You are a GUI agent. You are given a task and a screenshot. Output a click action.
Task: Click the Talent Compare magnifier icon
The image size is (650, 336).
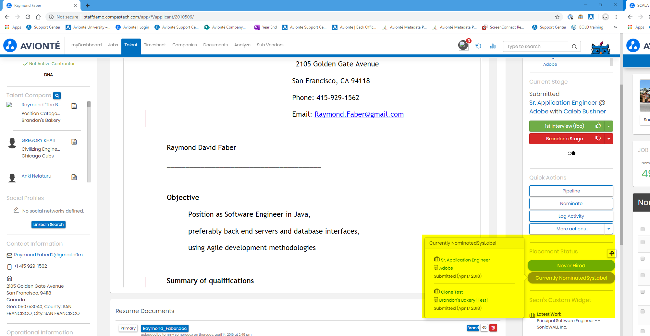[x=57, y=96]
